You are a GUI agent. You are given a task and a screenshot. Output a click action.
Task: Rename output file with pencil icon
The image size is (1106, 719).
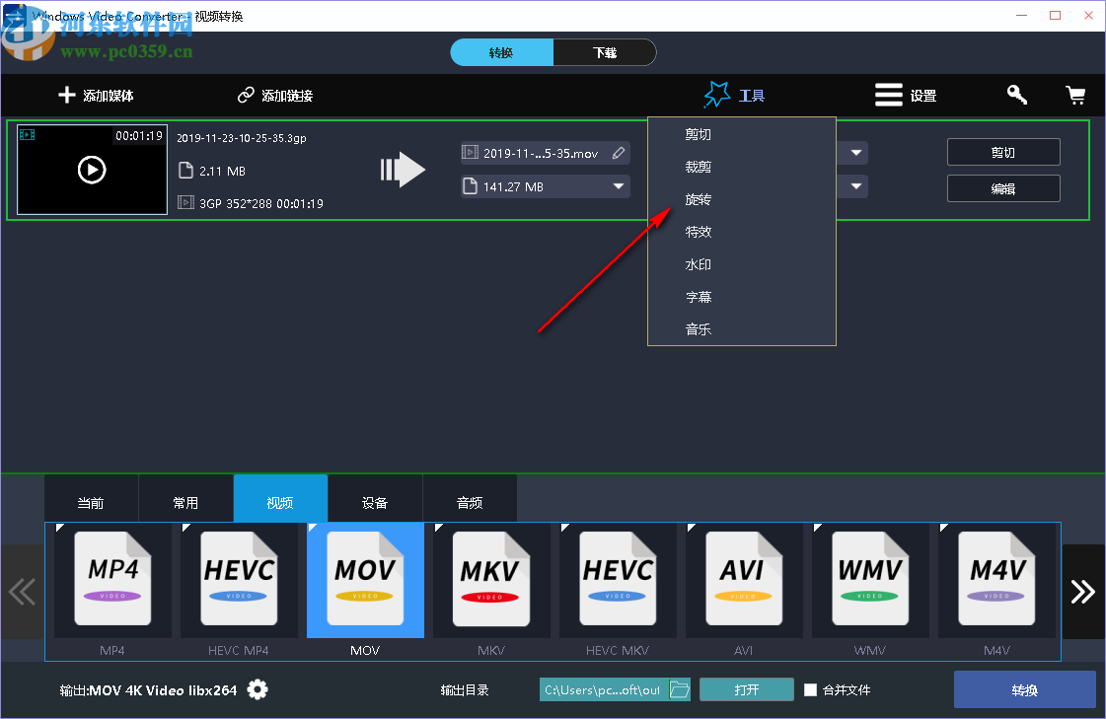pyautogui.click(x=618, y=152)
